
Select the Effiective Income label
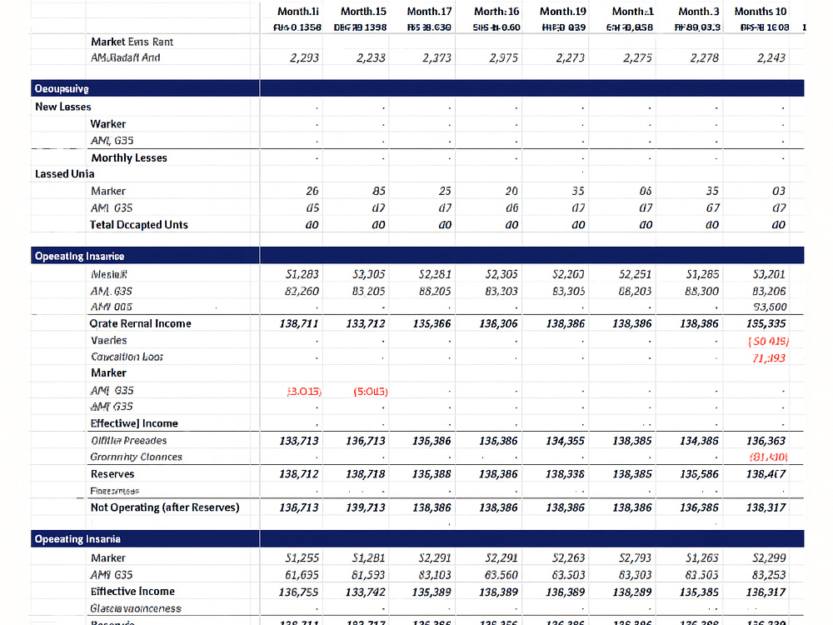132,592
